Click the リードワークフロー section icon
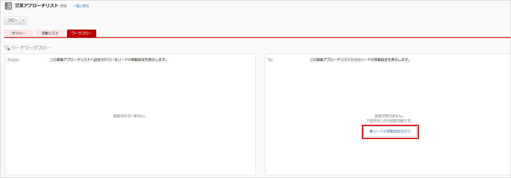 tap(6, 48)
